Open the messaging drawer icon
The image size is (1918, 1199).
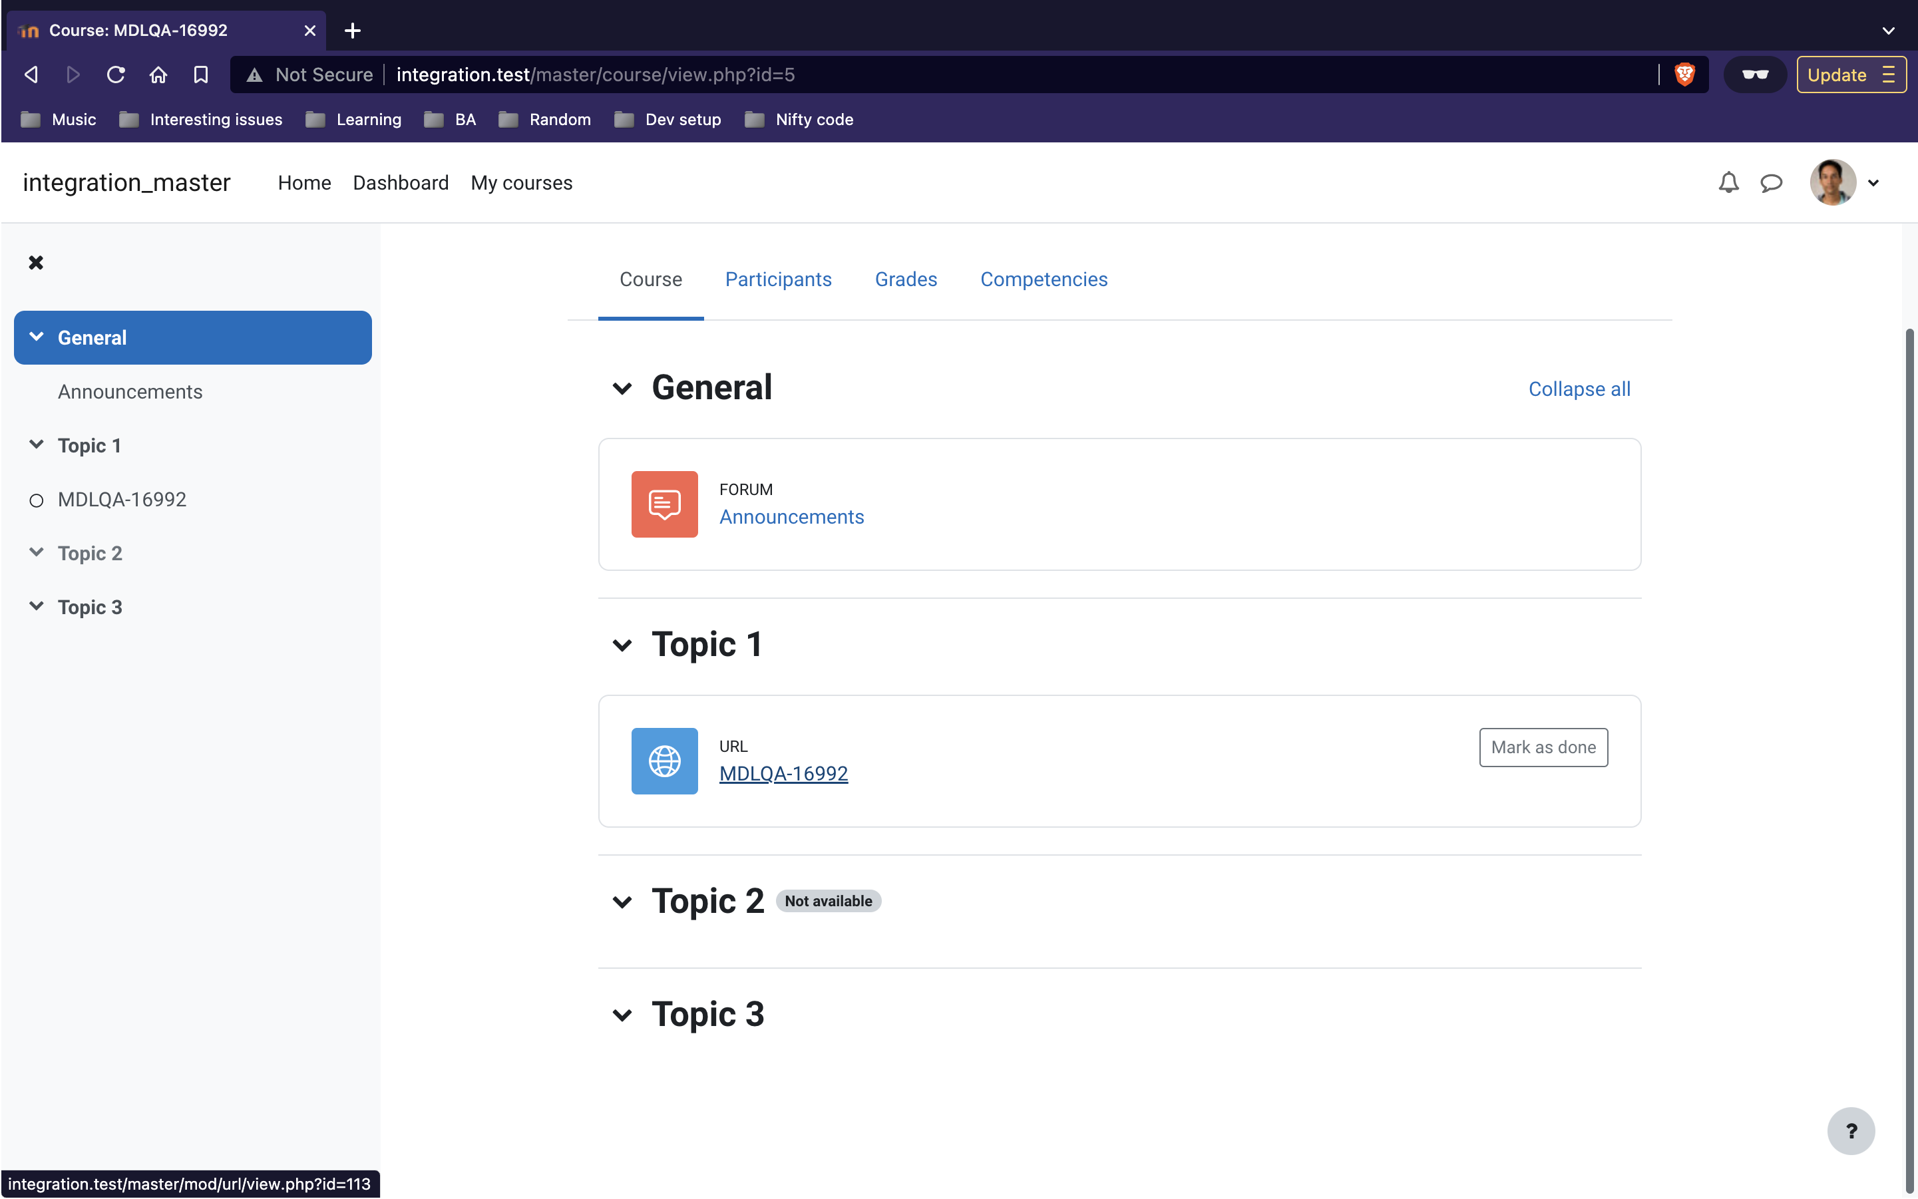click(x=1771, y=182)
